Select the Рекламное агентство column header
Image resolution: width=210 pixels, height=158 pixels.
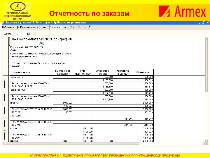(123, 72)
